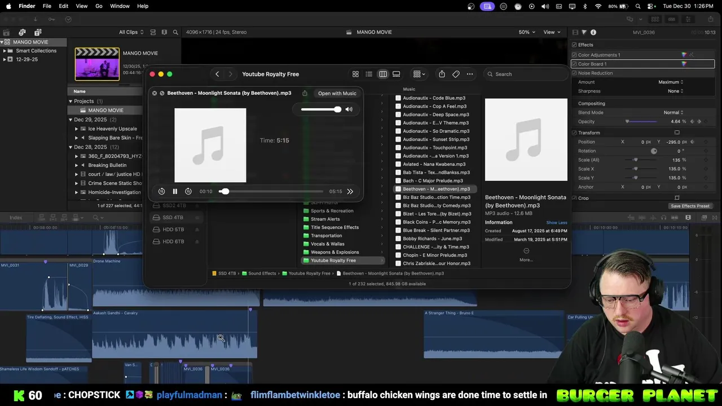Go back in Finder window history
The image size is (722, 406).
[x=217, y=74]
